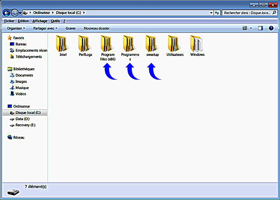Click the Forward navigation arrow button
Viewport: 280px width, 200px height.
point(15,13)
